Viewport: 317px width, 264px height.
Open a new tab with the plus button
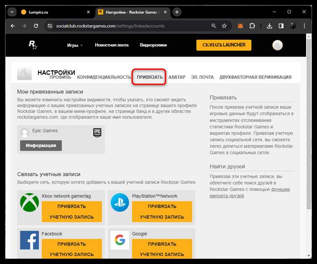(x=177, y=12)
